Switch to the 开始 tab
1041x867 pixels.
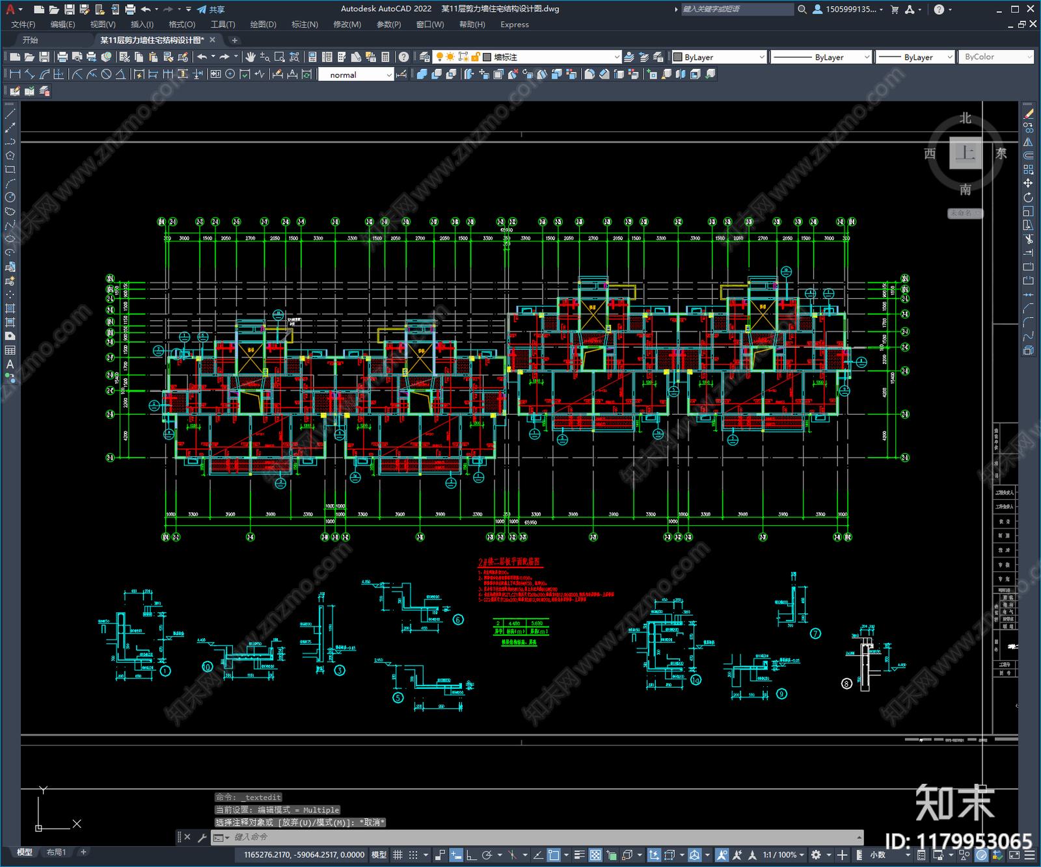(x=31, y=40)
